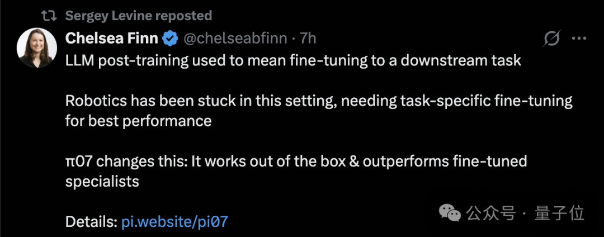This screenshot has width=604, height=237.
Task: Click the 'Robotics has been stuck' line
Action: pos(319,102)
